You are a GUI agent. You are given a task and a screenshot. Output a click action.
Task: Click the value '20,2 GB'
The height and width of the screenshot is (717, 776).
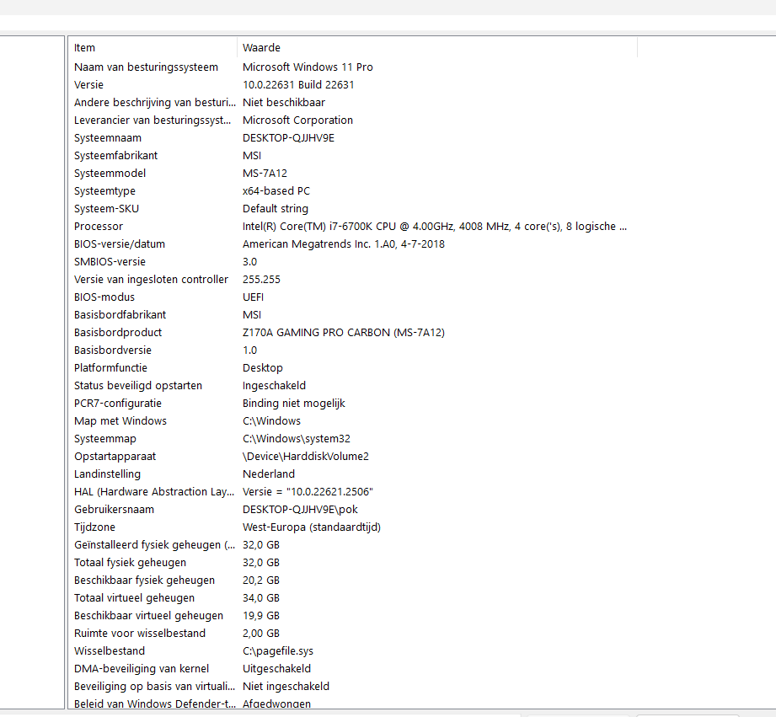pyautogui.click(x=261, y=581)
